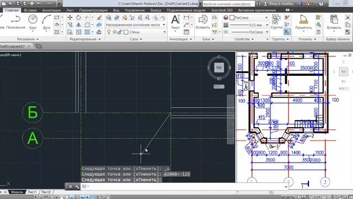Activate the Fillet tool
Screen dimensions: 353x199
click(87, 24)
